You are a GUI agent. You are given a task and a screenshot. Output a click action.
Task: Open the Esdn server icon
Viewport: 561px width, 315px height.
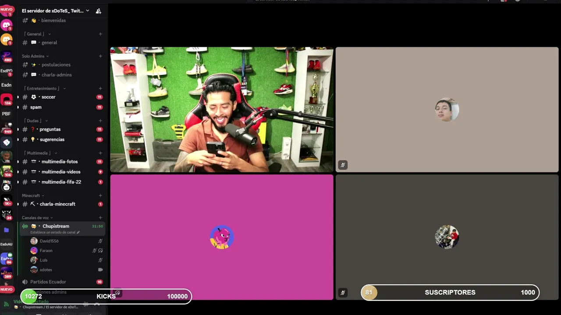tap(7, 85)
